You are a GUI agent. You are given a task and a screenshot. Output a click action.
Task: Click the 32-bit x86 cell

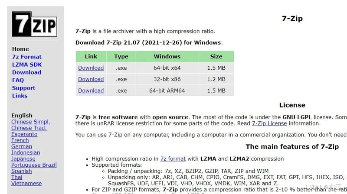coord(167,79)
